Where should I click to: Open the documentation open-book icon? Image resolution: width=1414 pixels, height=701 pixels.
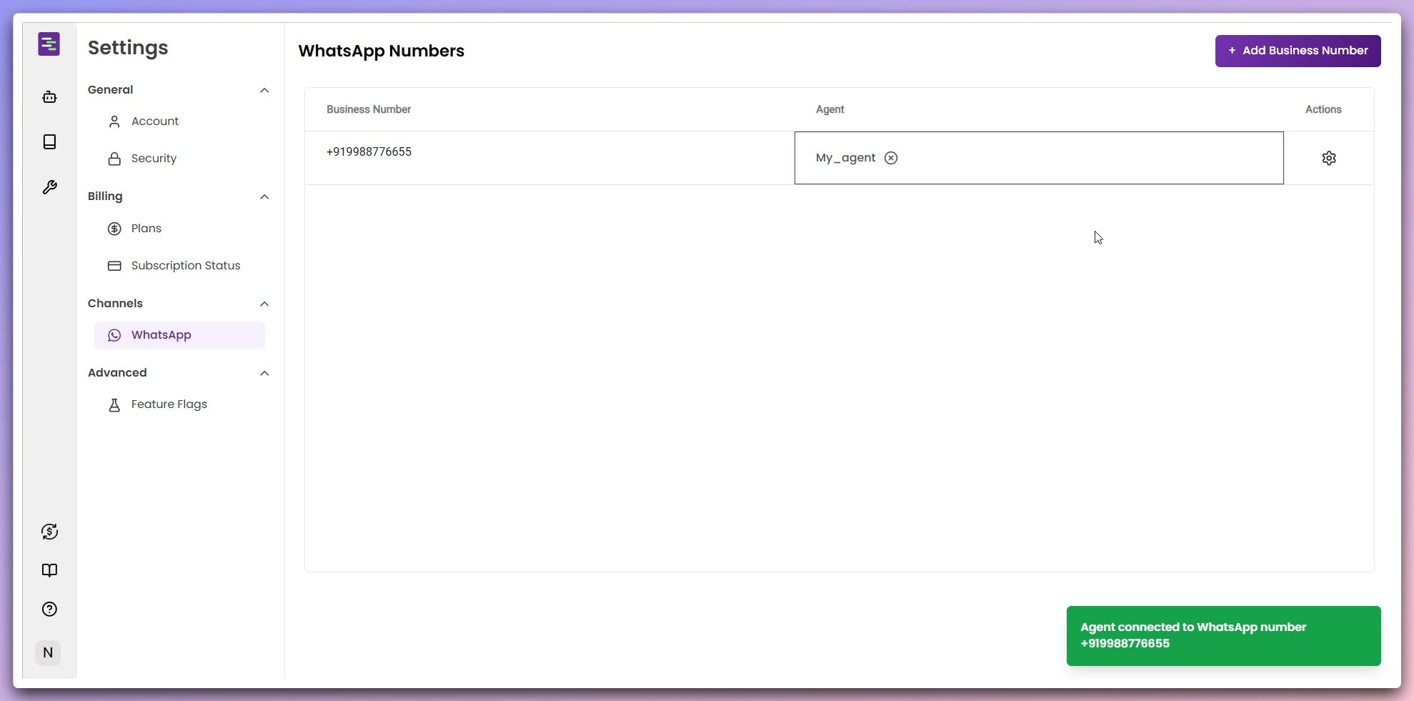(49, 570)
